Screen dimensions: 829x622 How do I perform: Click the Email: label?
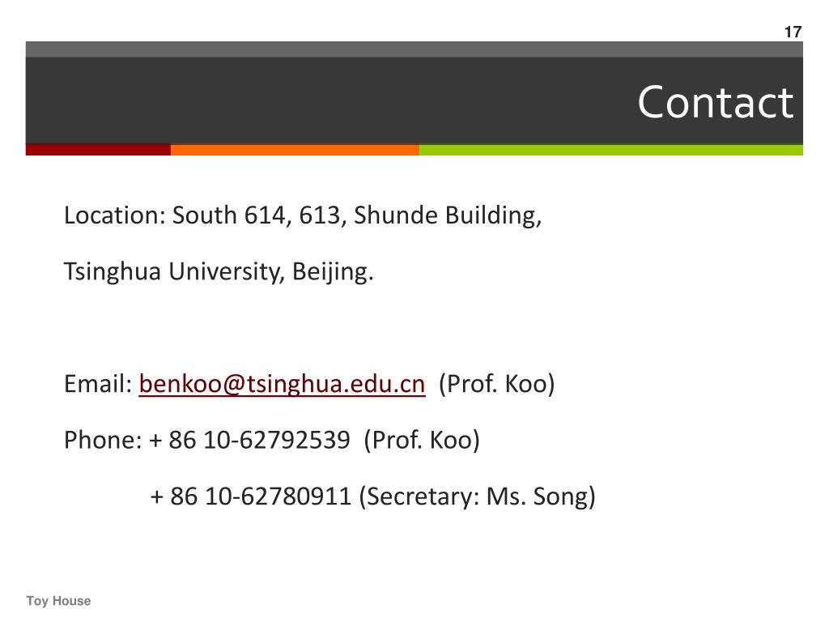click(x=98, y=383)
